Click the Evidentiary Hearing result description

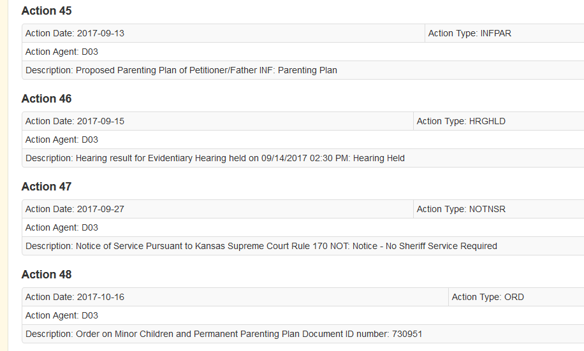click(215, 158)
